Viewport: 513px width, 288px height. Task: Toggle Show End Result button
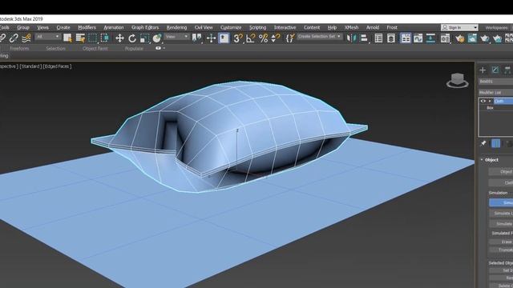pyautogui.click(x=495, y=143)
